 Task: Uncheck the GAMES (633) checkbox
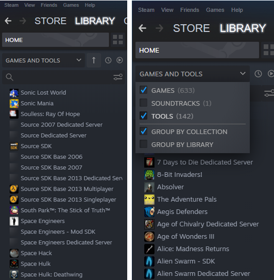[143, 90]
